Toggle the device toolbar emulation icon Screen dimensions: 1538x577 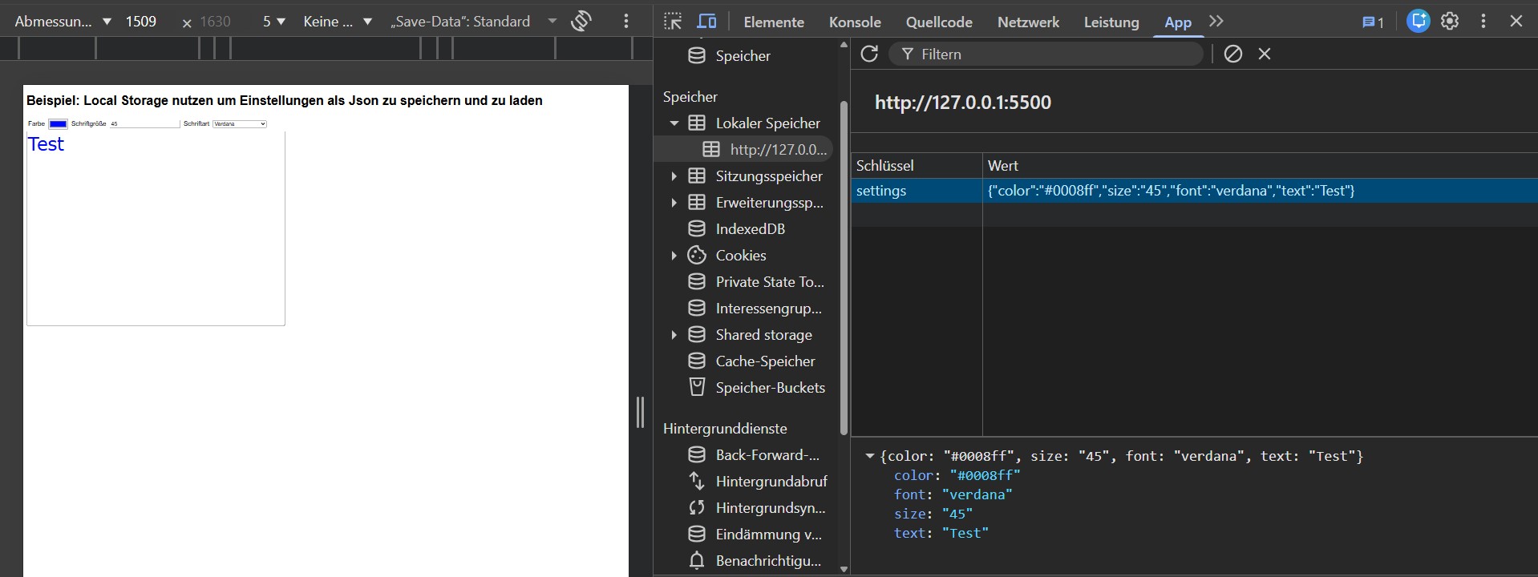coord(706,22)
